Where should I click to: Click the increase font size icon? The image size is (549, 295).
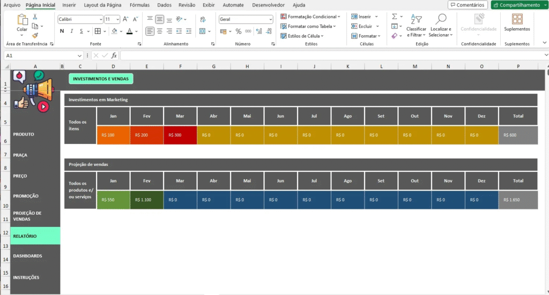pos(125,19)
